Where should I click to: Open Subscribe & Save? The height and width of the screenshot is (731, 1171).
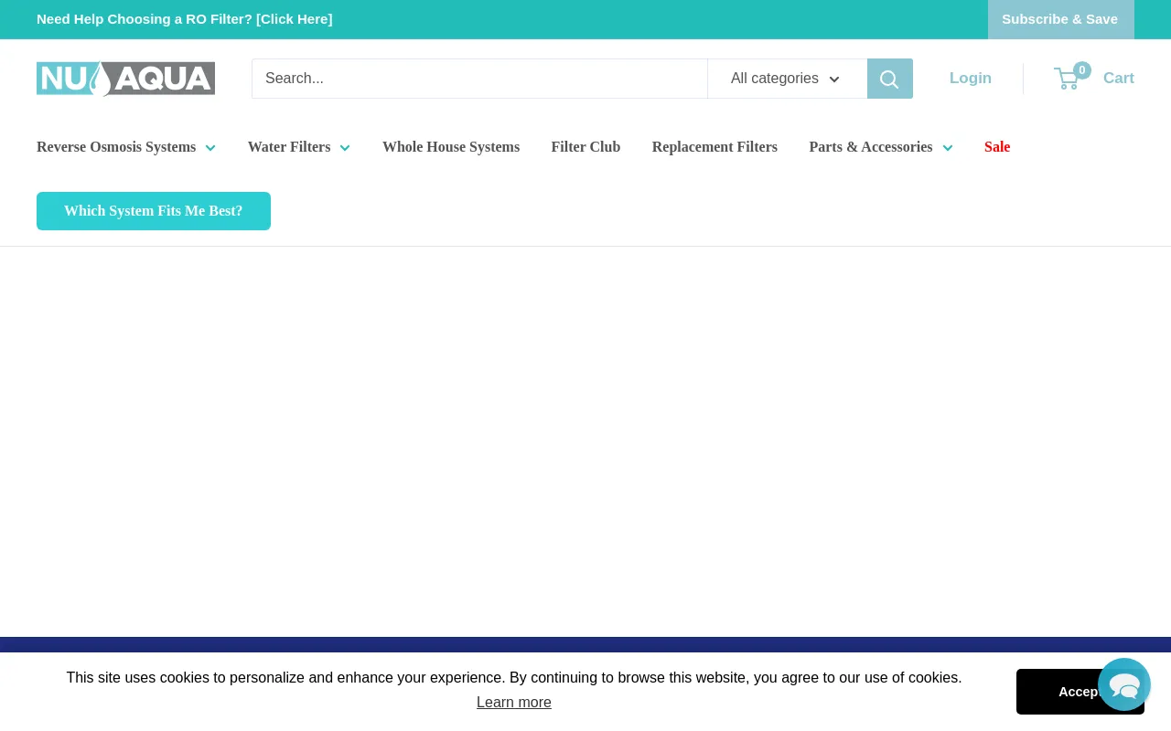[x=1059, y=18]
